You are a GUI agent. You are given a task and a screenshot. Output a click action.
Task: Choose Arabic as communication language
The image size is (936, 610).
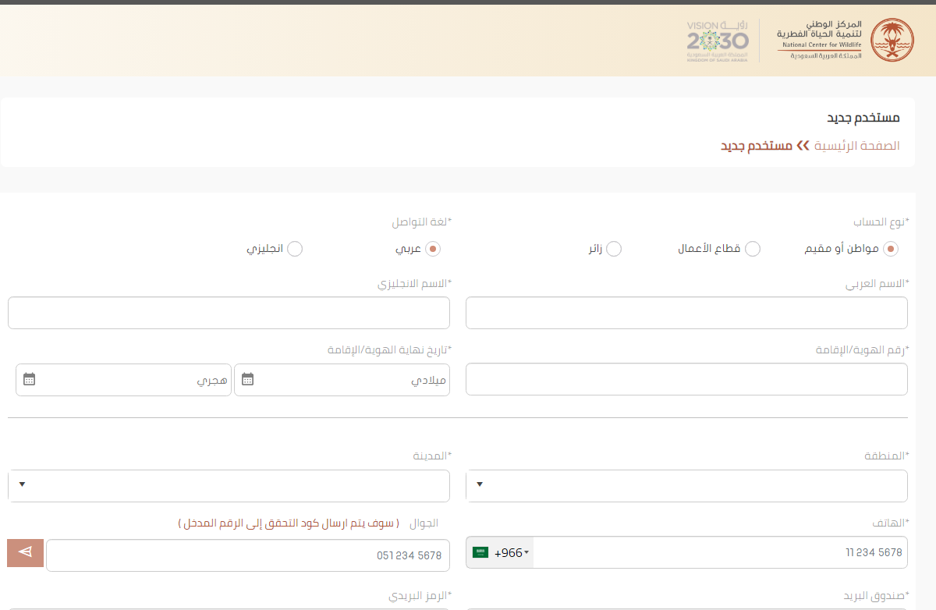click(433, 249)
